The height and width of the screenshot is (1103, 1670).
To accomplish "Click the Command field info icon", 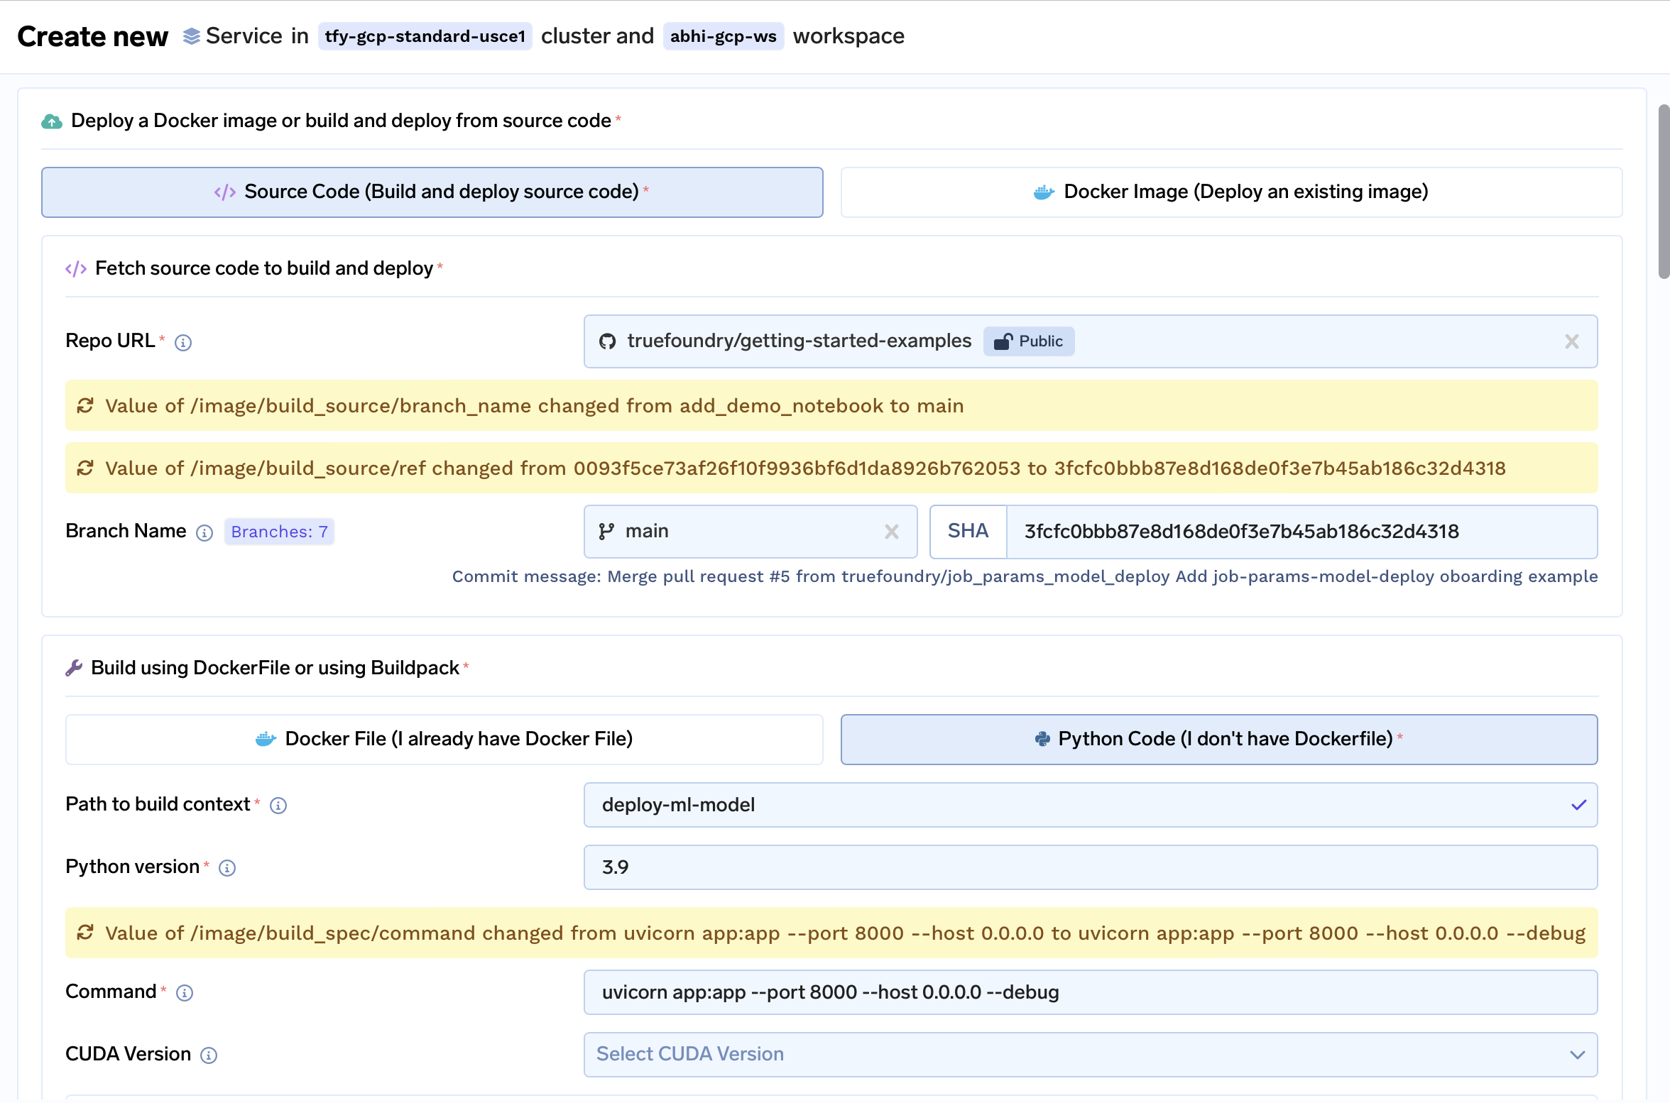I will pos(185,993).
